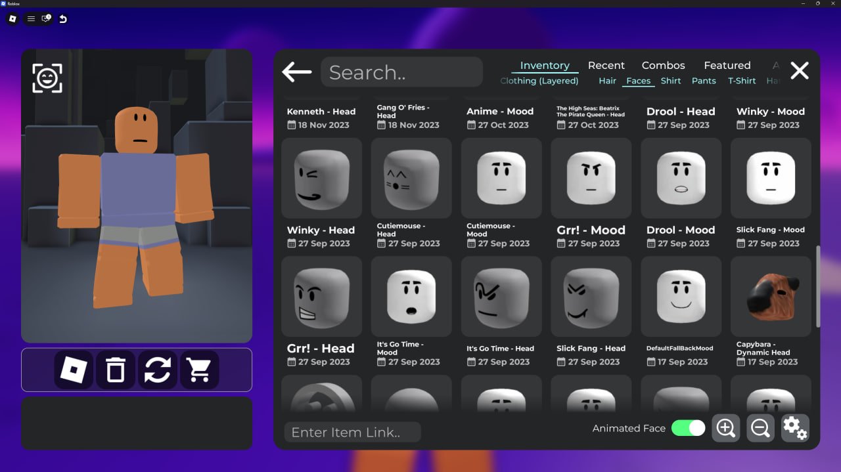
Task: Click the zoom out magnifier icon
Action: (761, 428)
